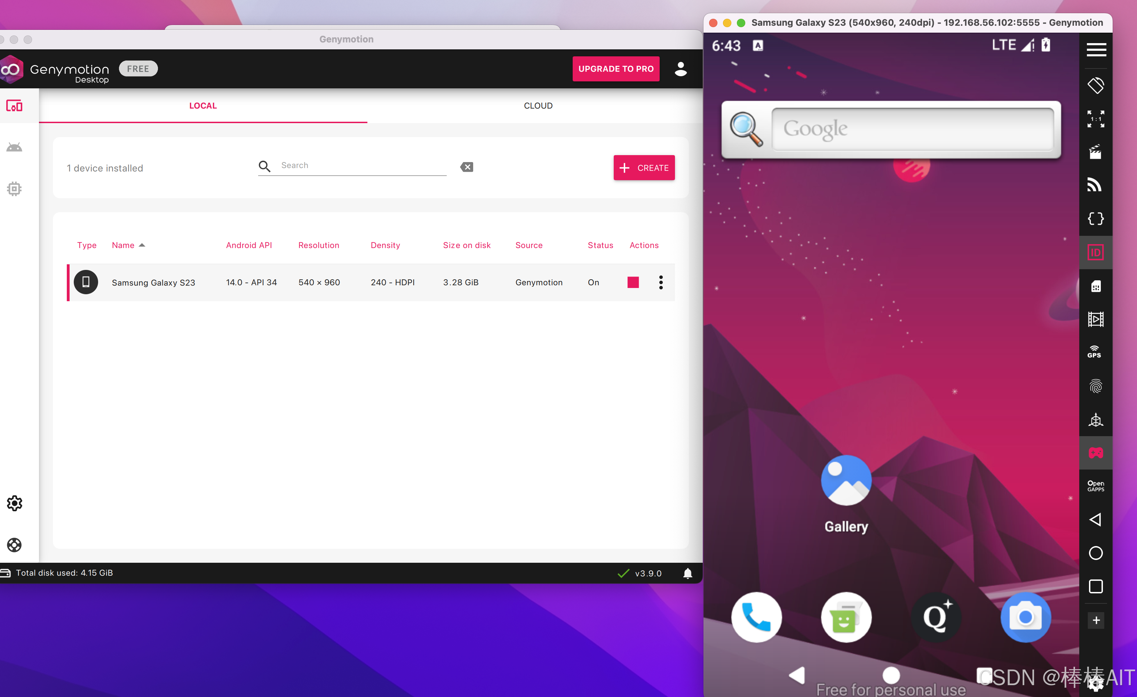Click the '14.0 - API 34' cell
The height and width of the screenshot is (697, 1137).
point(251,282)
